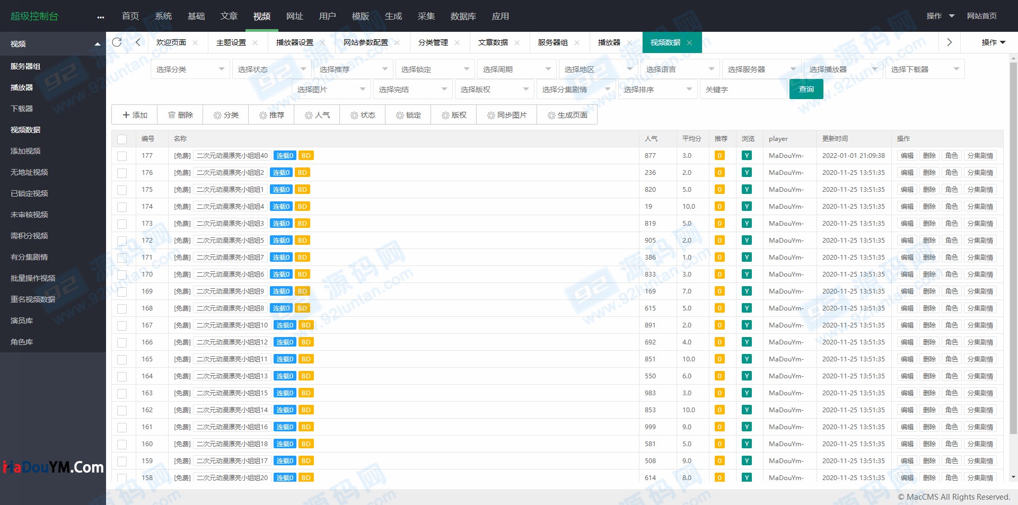Open the 选择服务器 dropdown
Screen dimensions: 1018x505
tap(761, 69)
